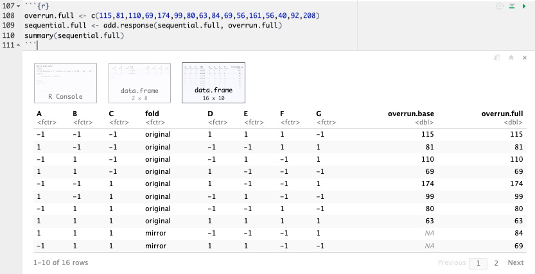This screenshot has width=535, height=274.
Task: Run all chunks above icon
Action: (512, 6)
